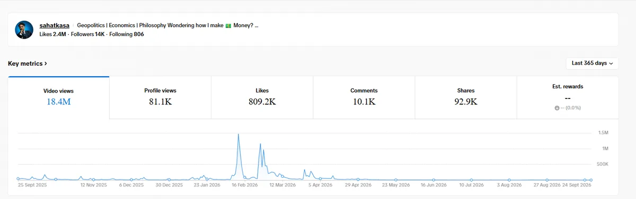The height and width of the screenshot is (199, 636).
Task: Click the Geopolitics bio description text
Action: click(167, 25)
